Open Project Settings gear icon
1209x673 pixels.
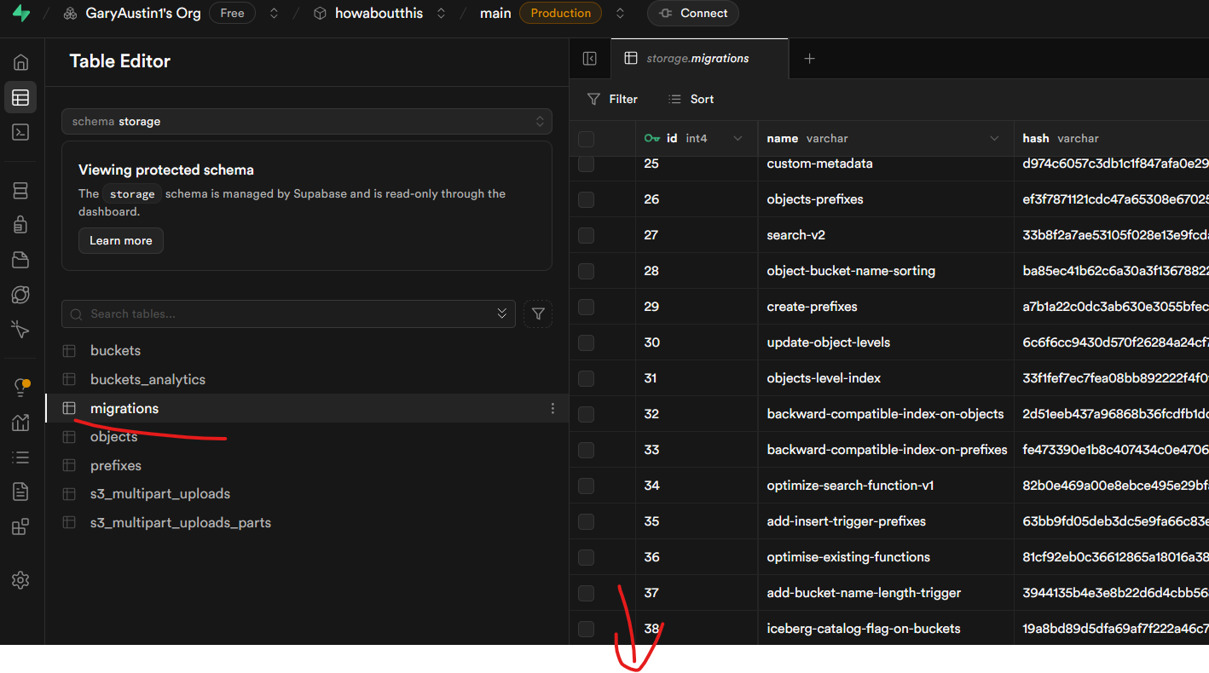20,580
